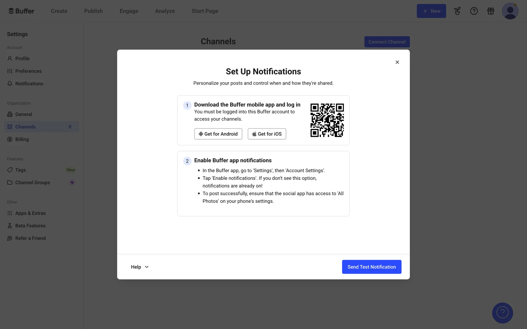Close the Set Up Notifications dialog

click(x=397, y=62)
